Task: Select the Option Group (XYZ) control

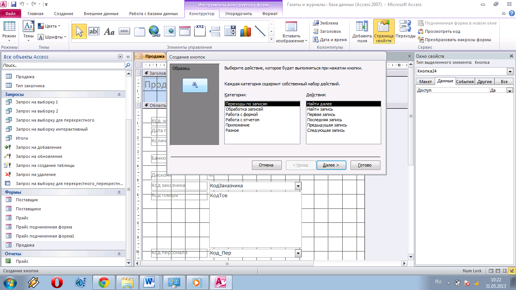Action: click(200, 31)
